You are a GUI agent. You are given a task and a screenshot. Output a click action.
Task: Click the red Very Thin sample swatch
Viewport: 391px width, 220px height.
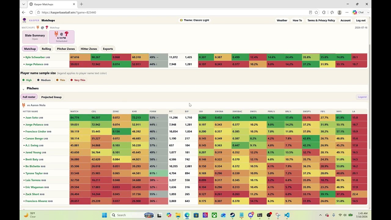point(71,80)
